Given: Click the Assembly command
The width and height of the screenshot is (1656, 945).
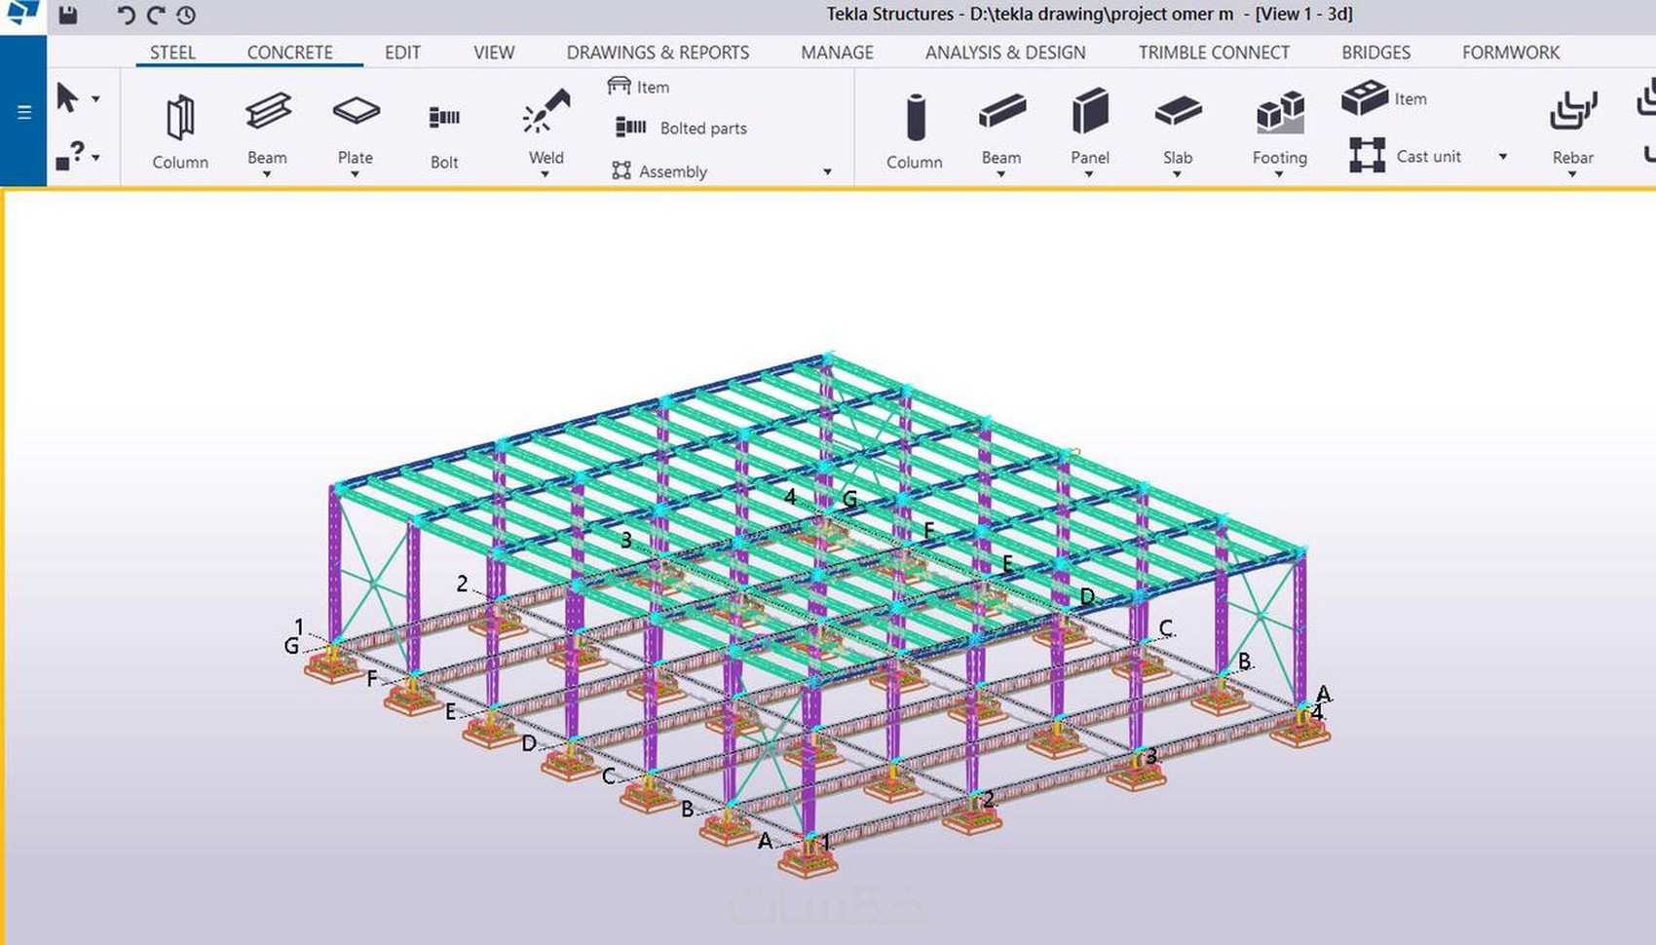Looking at the screenshot, I should pos(659,171).
